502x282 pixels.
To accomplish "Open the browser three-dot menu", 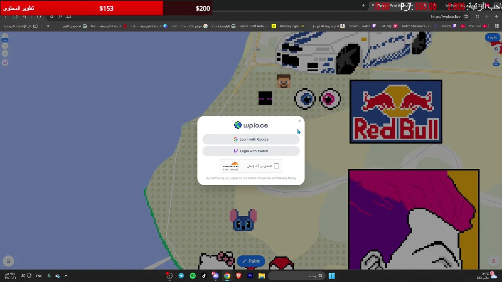I will tap(5, 16).
